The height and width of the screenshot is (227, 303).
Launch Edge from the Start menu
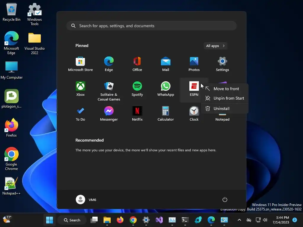point(109,64)
